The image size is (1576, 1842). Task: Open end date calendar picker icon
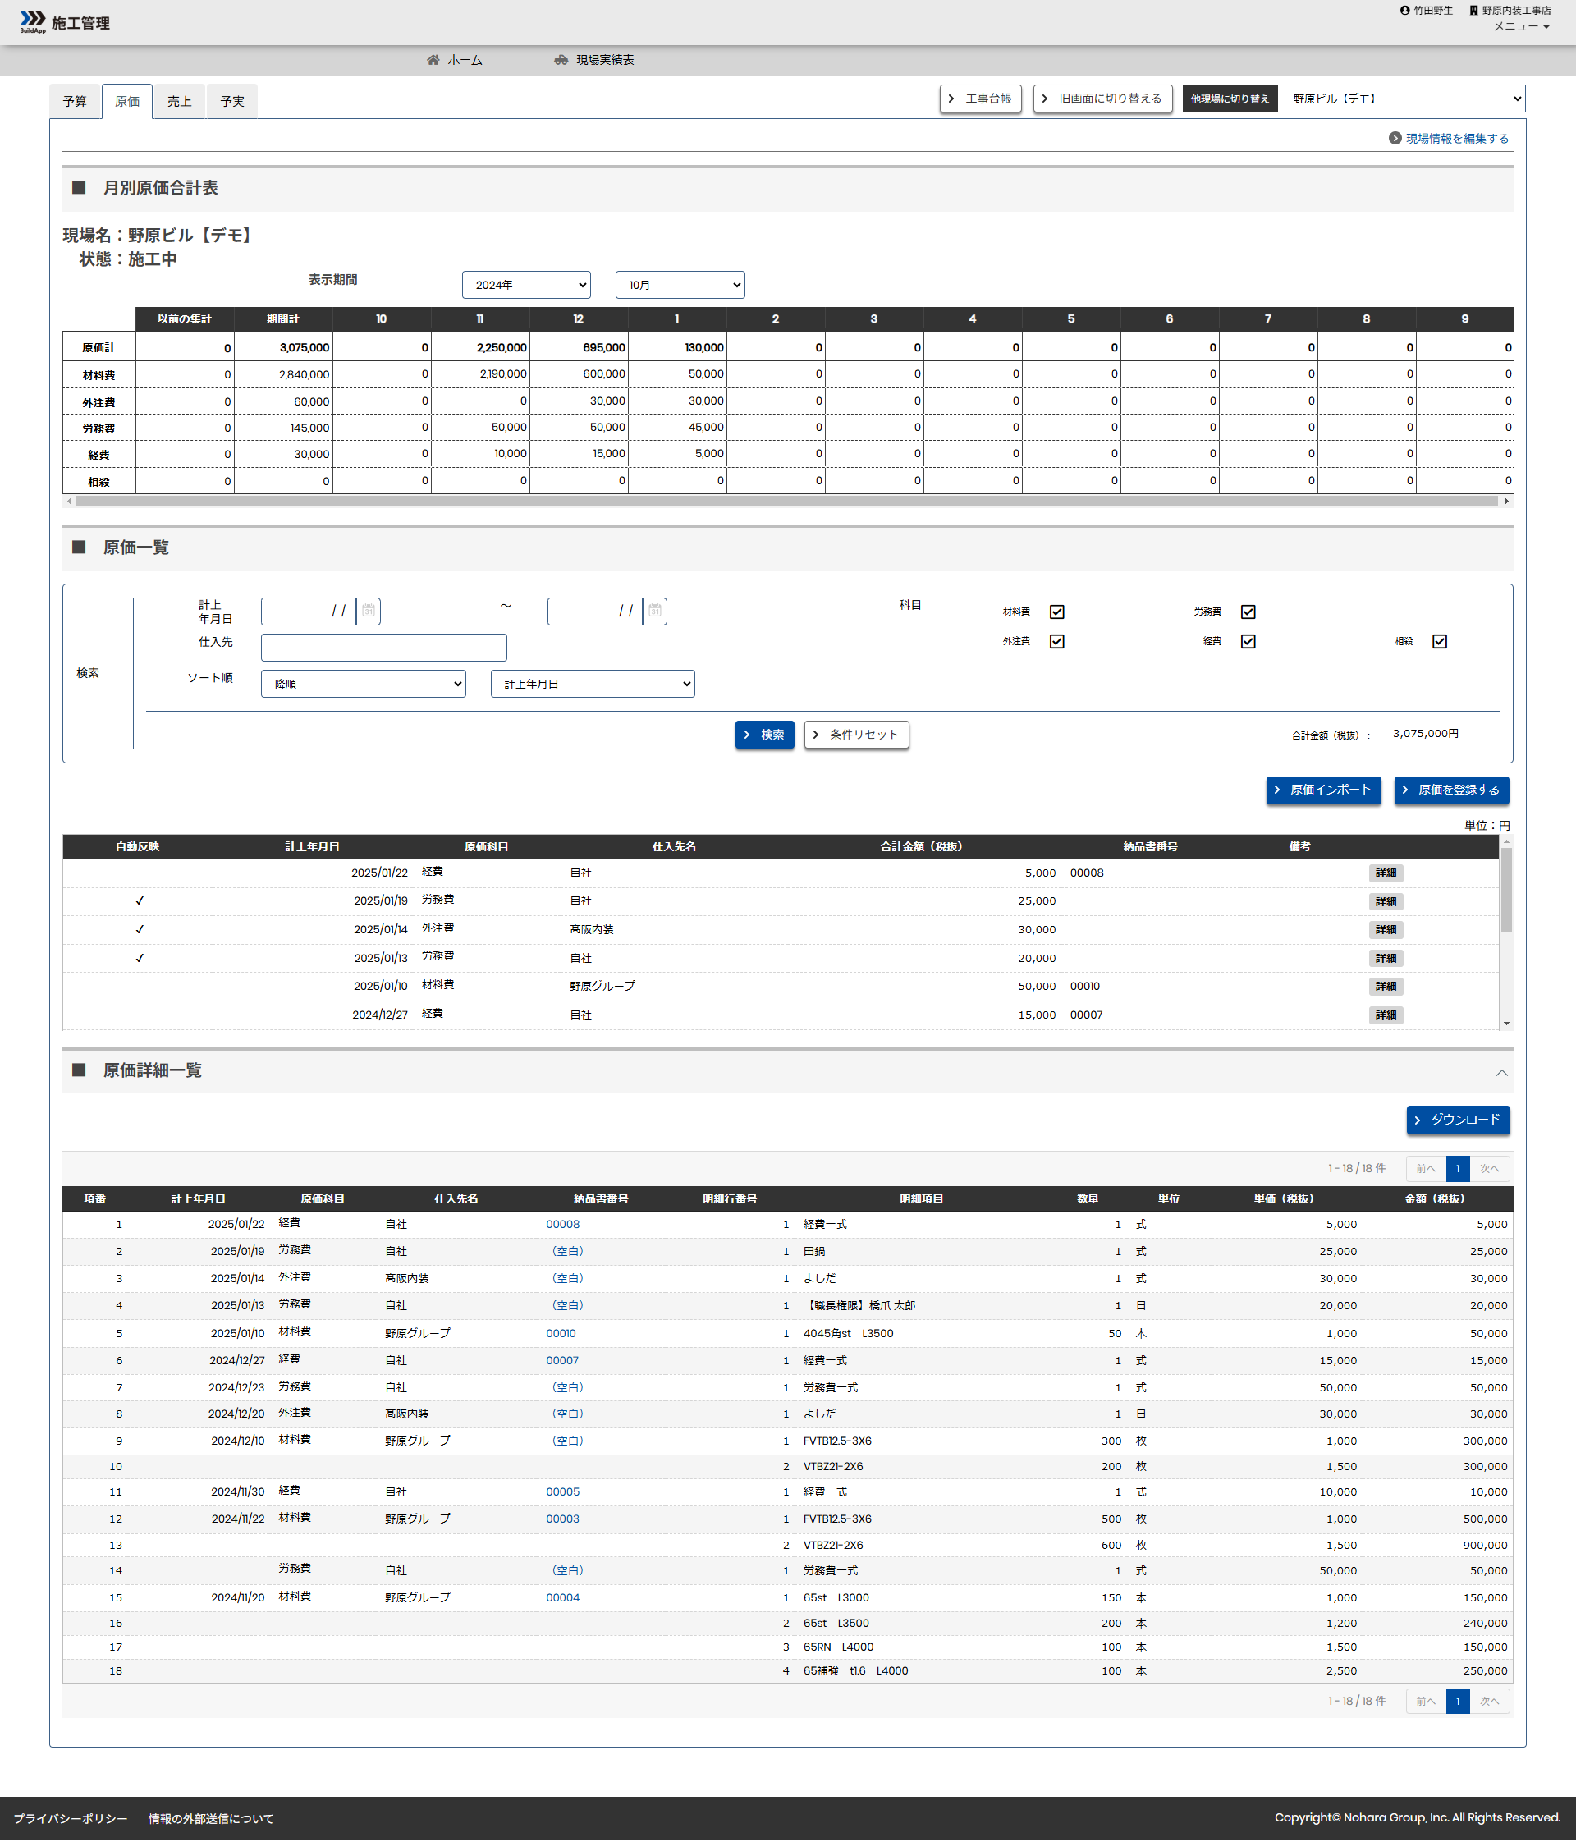coord(655,611)
